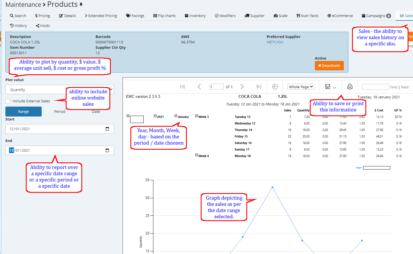Collapse the top-level report row toggle
The width and height of the screenshot is (413, 254).
click(x=128, y=116)
